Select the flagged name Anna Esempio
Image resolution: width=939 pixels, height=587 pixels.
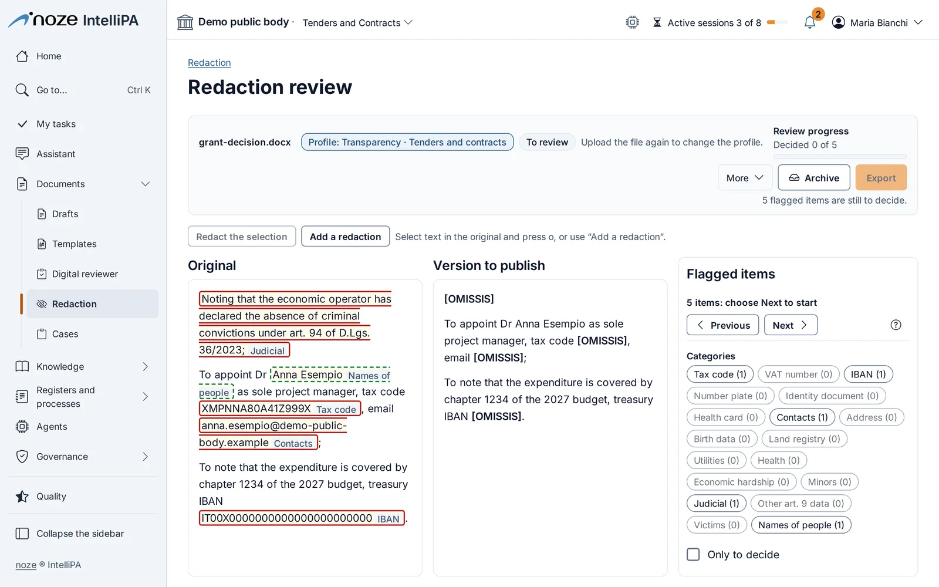click(308, 375)
